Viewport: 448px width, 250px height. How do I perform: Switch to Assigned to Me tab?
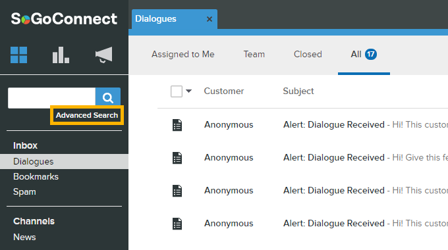(183, 54)
